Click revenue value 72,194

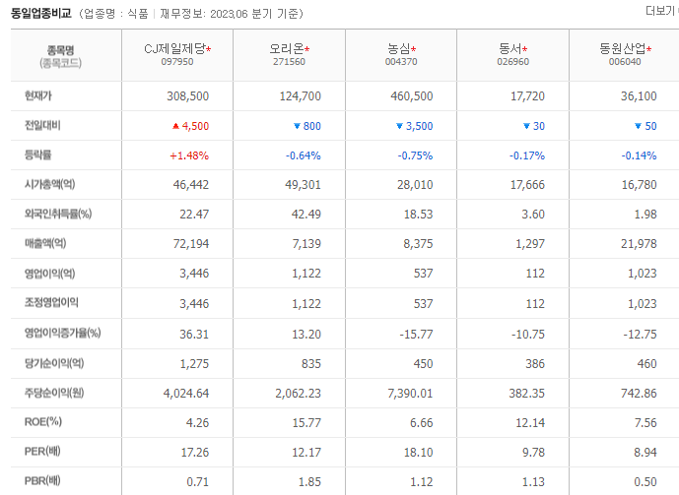point(191,244)
